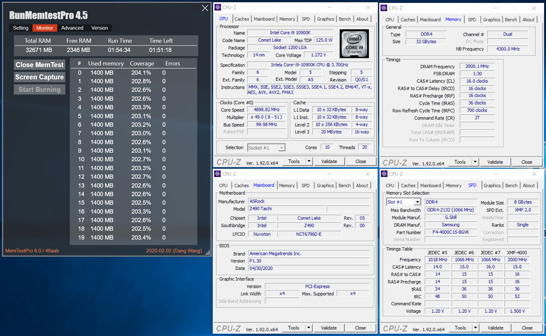Open the Version tab in RunMemtestPro
This screenshot has height=336, width=546.
pos(100,28)
